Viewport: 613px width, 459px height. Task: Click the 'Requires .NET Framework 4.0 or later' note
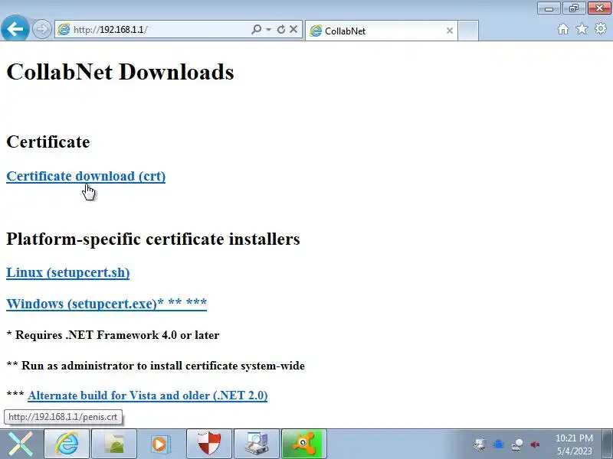click(113, 335)
